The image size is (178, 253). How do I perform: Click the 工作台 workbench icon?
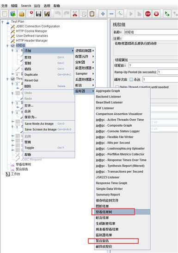(x=8, y=174)
